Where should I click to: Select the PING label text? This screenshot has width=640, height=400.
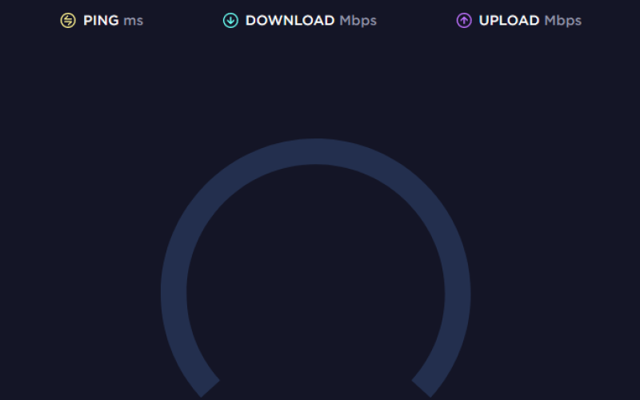click(101, 21)
